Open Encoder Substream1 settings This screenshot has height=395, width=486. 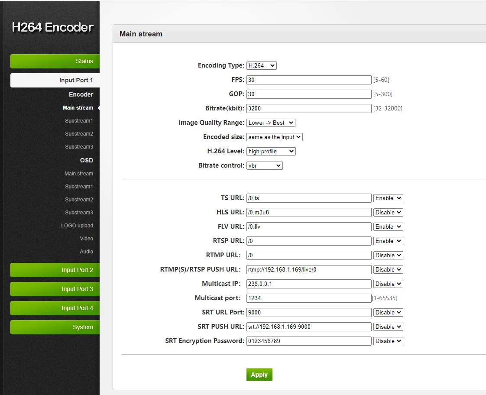click(79, 121)
